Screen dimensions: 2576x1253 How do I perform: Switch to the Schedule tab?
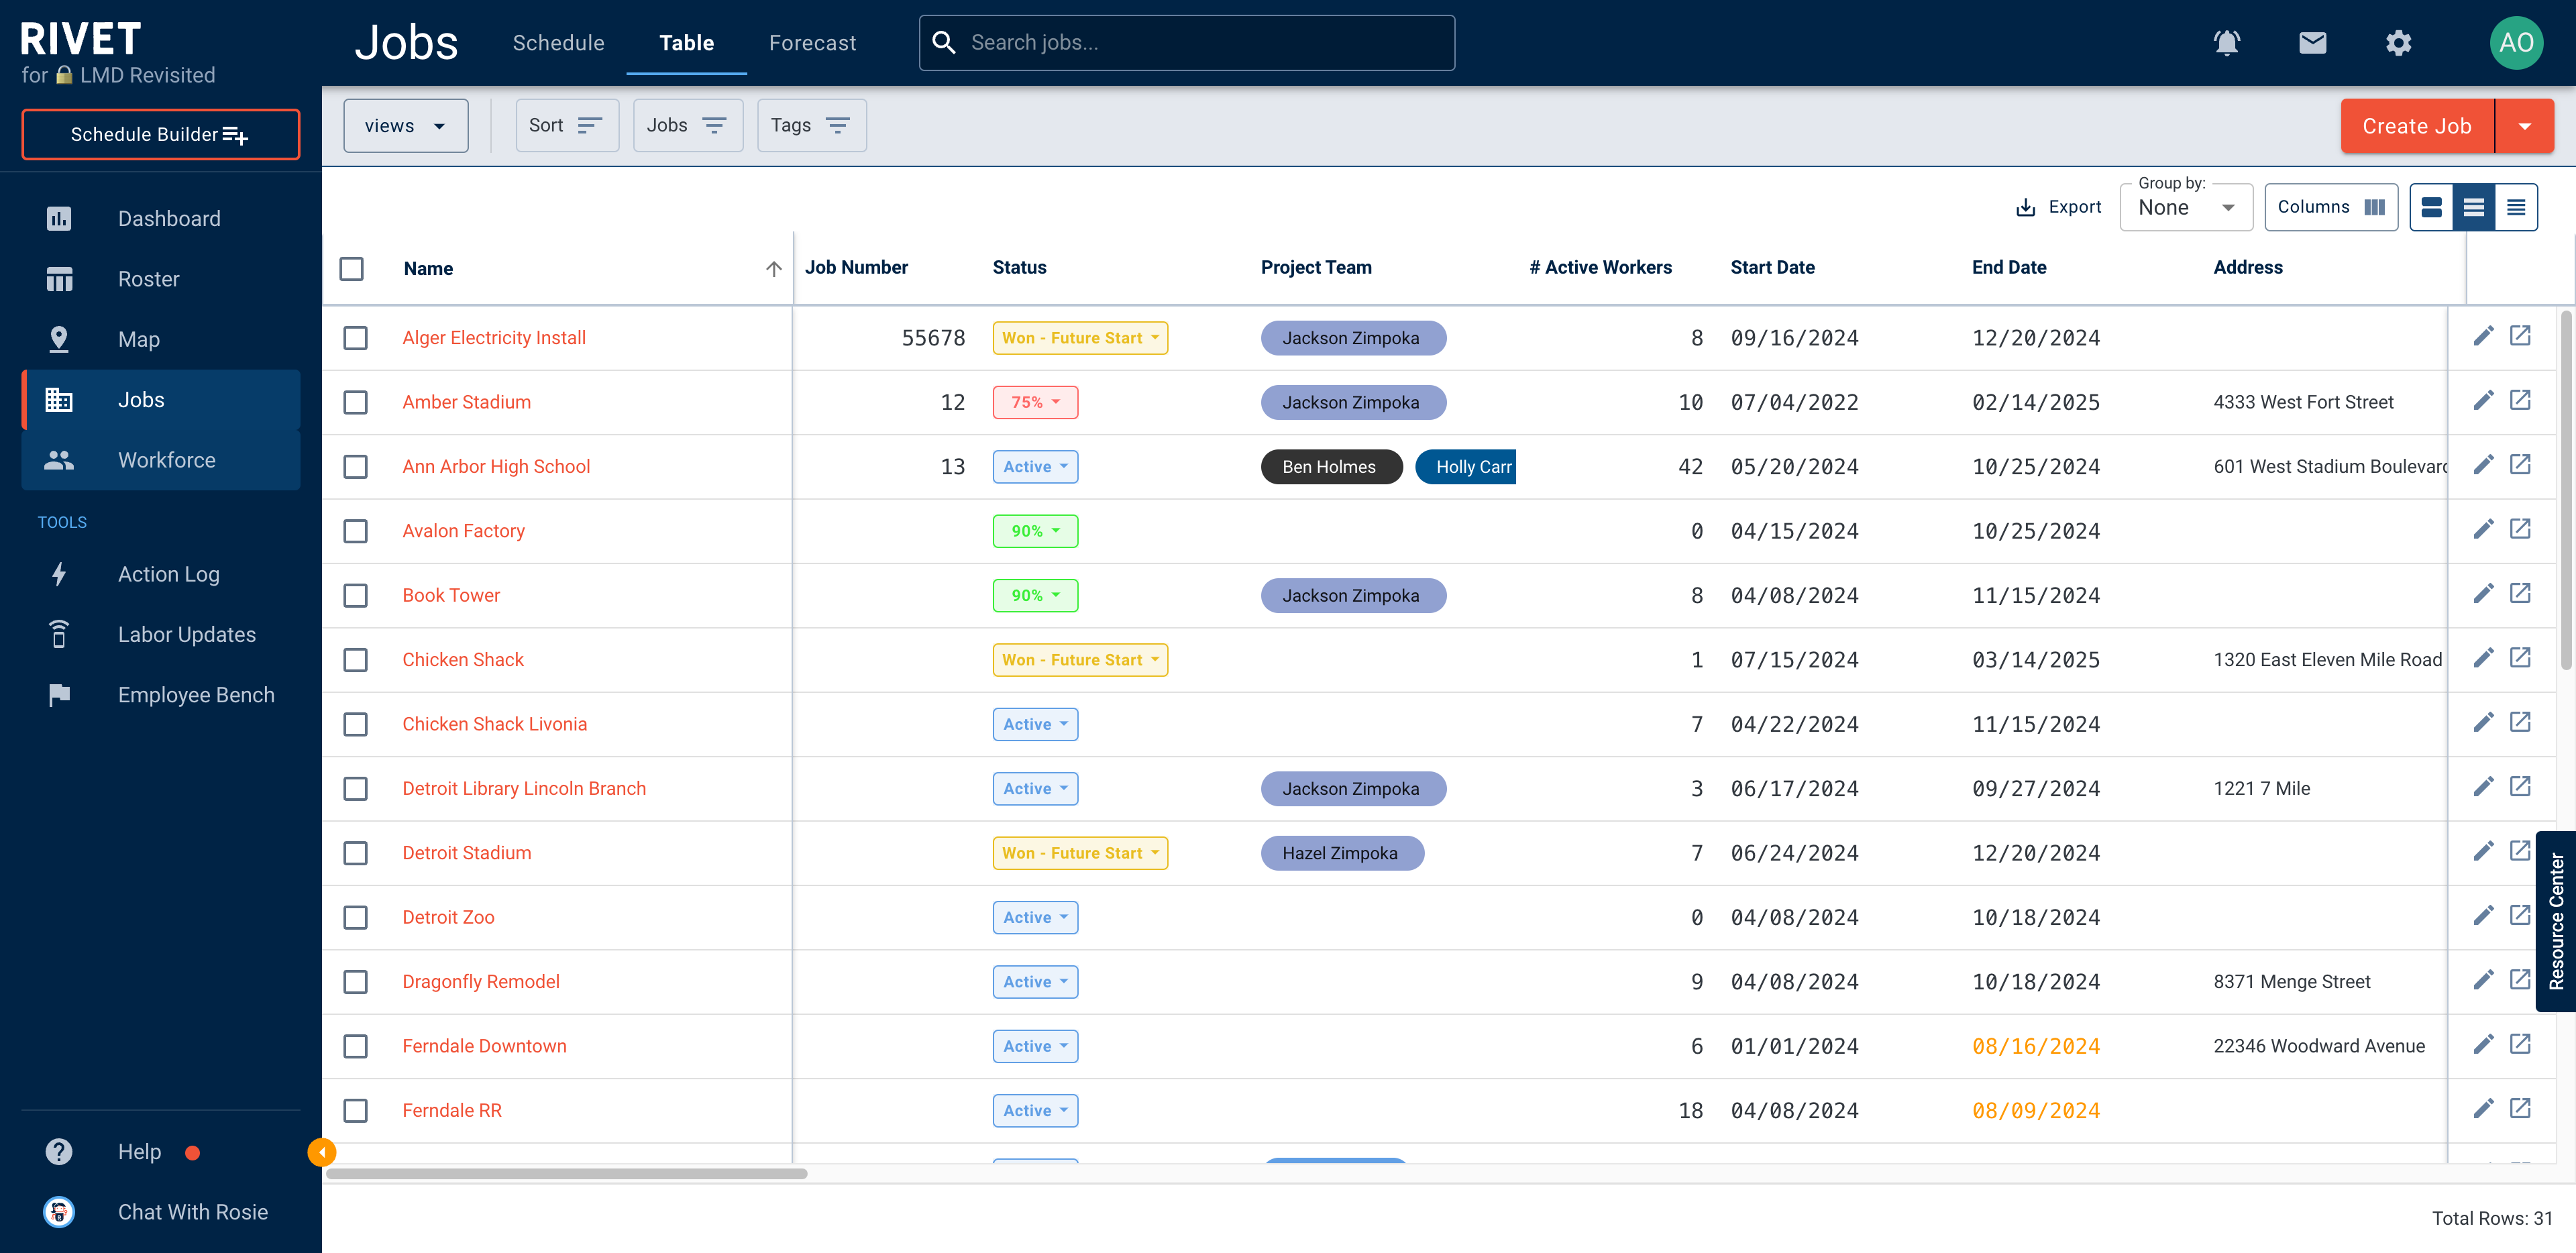(558, 43)
